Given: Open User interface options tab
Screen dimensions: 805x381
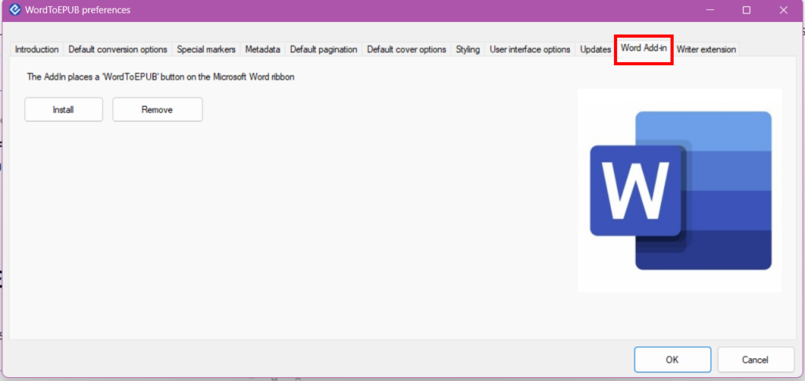Looking at the screenshot, I should tap(530, 49).
